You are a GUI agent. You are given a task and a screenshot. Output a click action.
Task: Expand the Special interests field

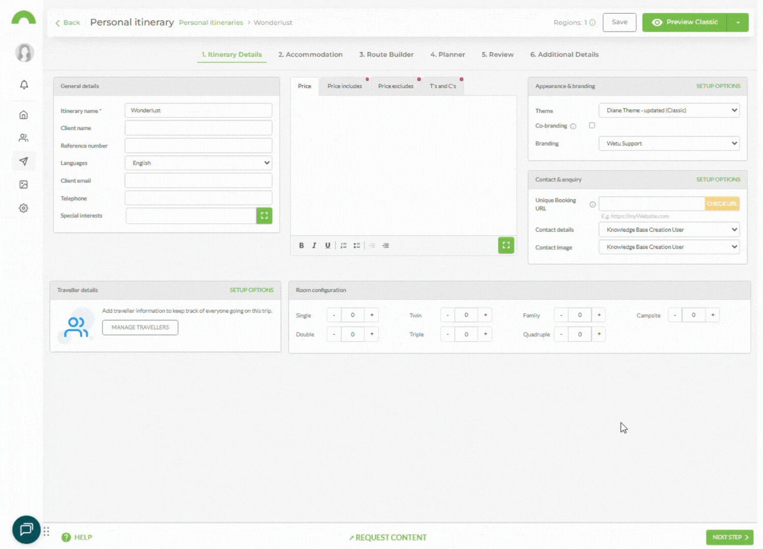click(x=264, y=216)
